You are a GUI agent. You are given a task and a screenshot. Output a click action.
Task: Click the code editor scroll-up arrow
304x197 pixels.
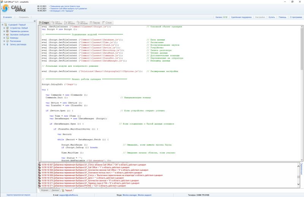click(x=302, y=27)
